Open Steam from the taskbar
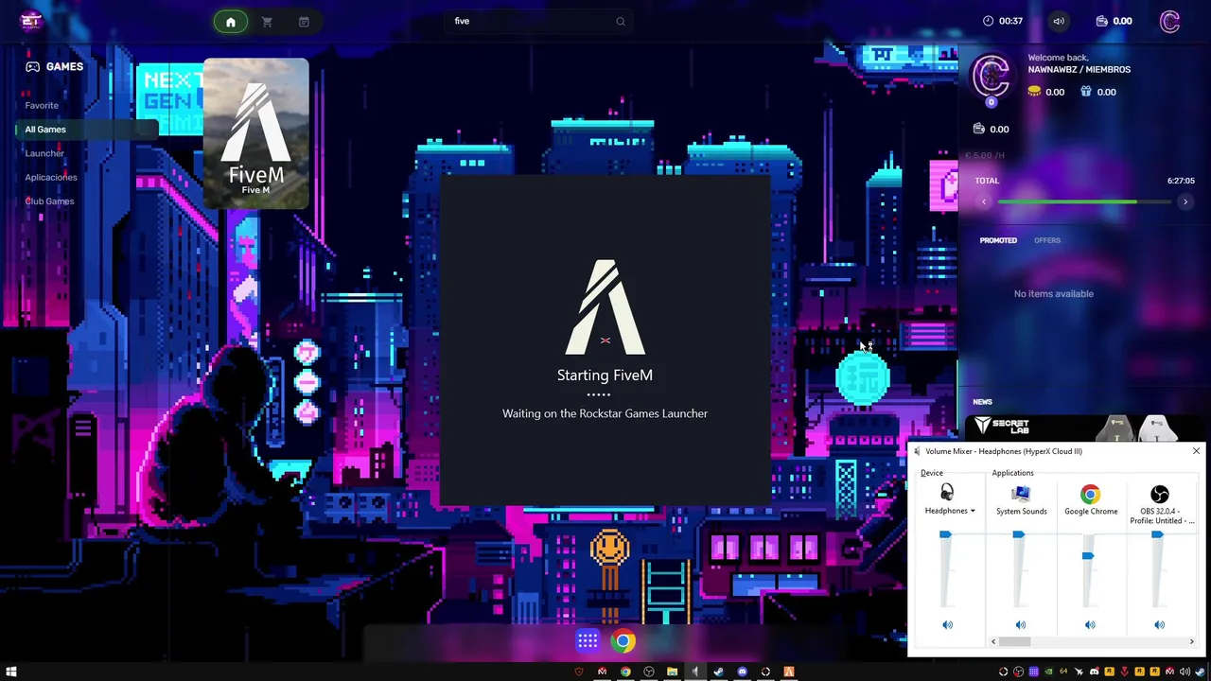The height and width of the screenshot is (681, 1211). [x=719, y=672]
